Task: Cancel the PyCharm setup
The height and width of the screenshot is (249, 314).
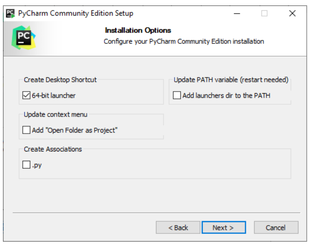Action: (276, 228)
